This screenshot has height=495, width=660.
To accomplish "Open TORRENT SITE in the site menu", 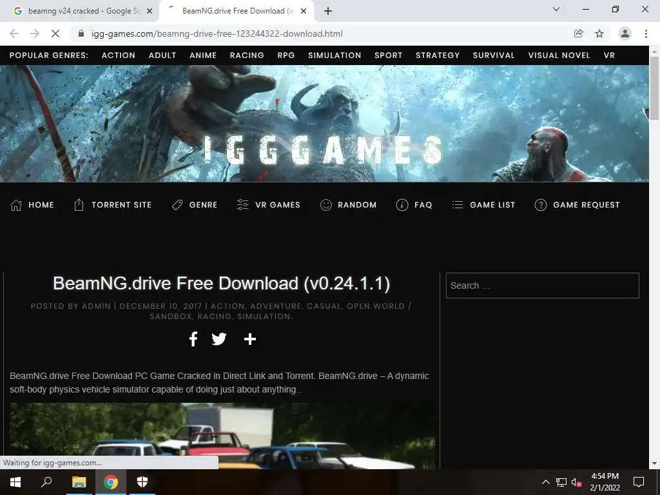I will point(122,205).
